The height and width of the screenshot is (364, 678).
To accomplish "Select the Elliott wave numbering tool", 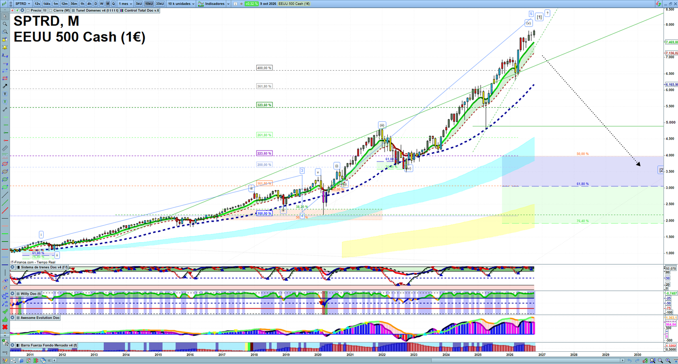I will click(x=5, y=296).
